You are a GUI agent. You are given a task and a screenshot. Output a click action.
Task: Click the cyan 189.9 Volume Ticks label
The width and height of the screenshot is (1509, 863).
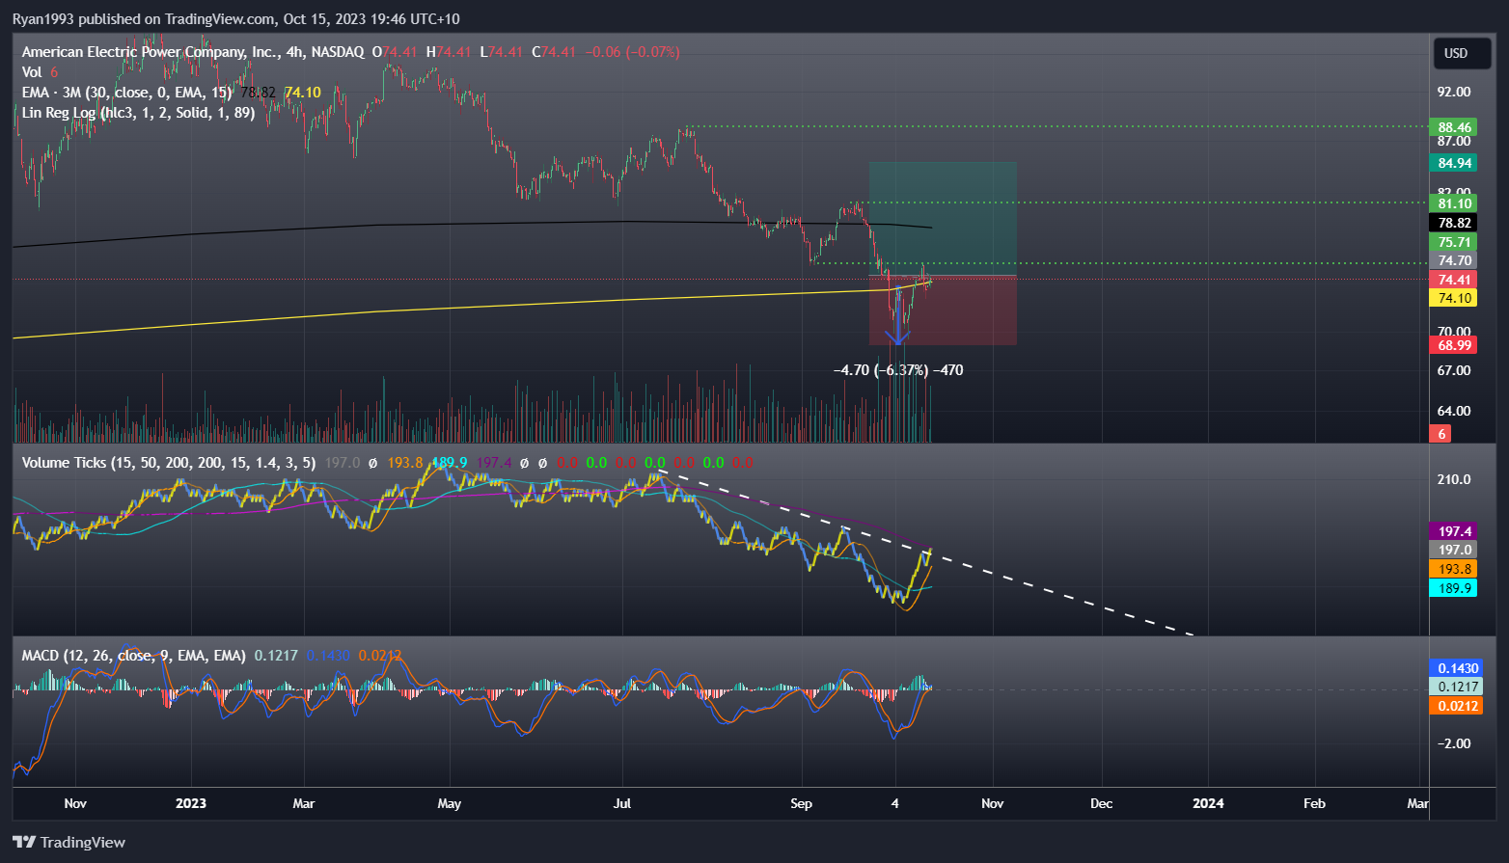point(1454,588)
